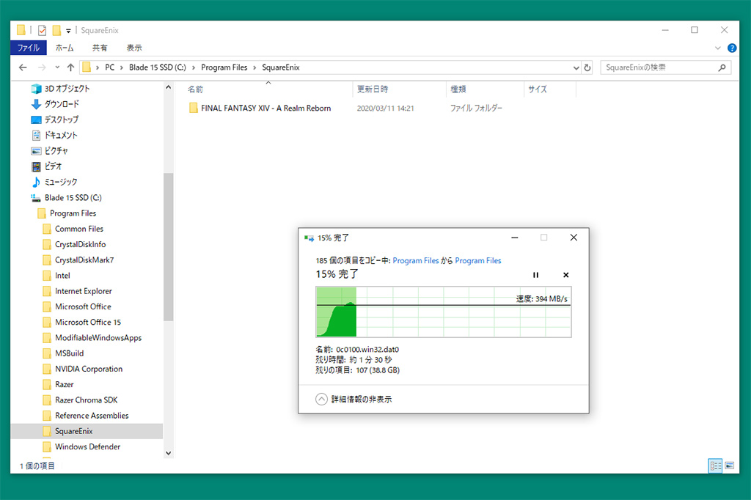Pause the file copy operation
Viewport: 751px width, 500px height.
535,275
